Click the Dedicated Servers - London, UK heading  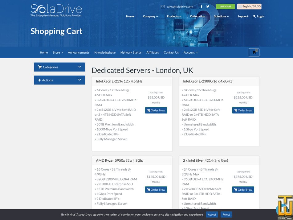pyautogui.click(x=142, y=70)
